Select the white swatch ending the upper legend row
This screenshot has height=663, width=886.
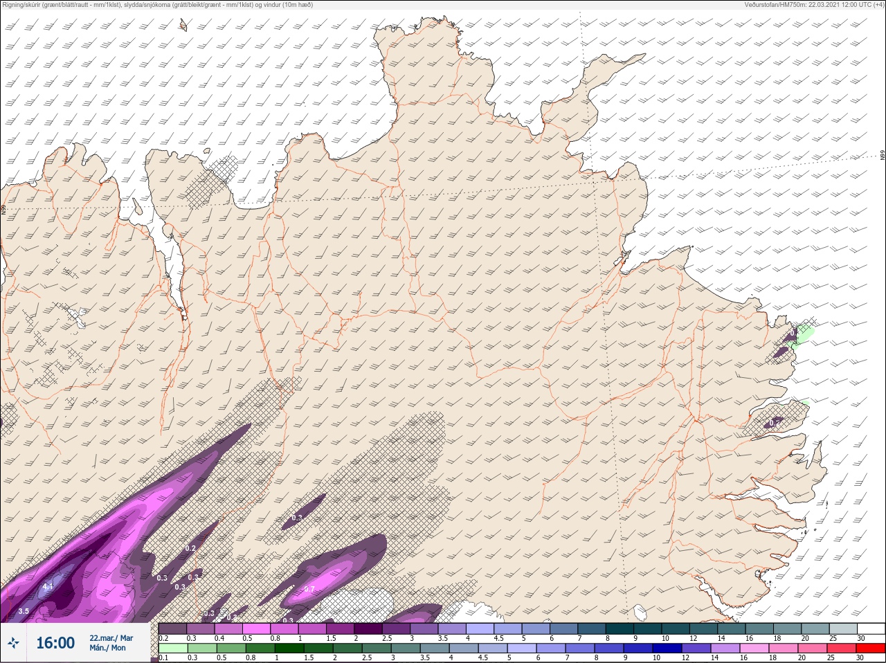click(871, 628)
